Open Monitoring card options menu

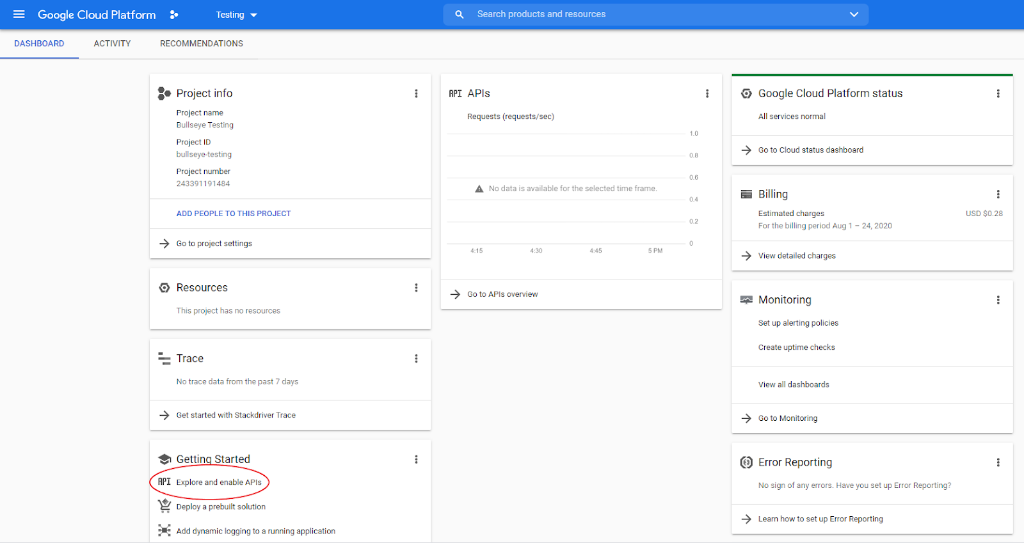pos(998,300)
